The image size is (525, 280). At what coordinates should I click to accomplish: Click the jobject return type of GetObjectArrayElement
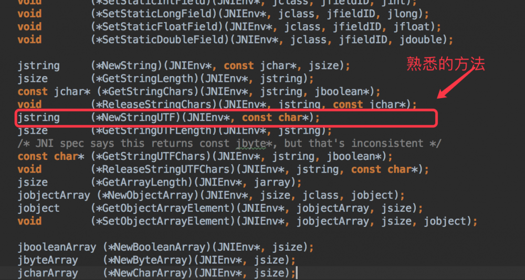click(38, 208)
